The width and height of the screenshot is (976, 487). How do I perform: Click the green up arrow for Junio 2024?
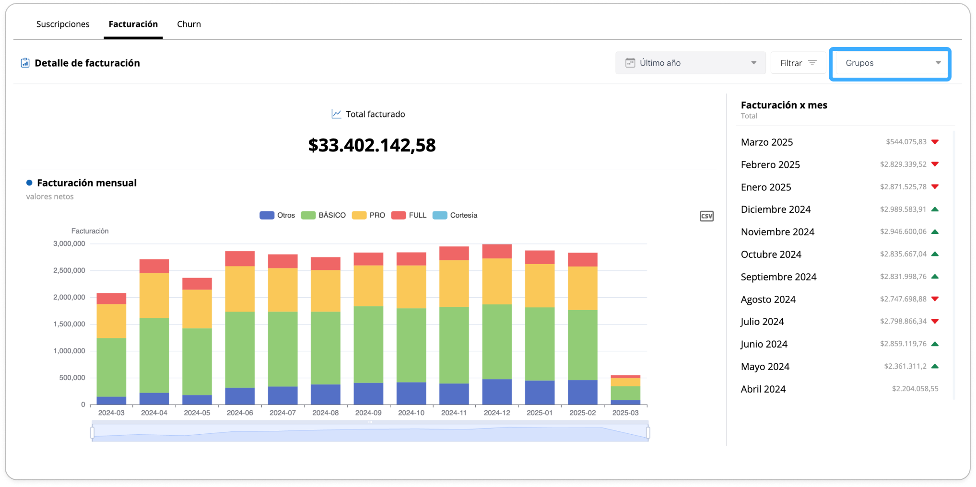935,344
